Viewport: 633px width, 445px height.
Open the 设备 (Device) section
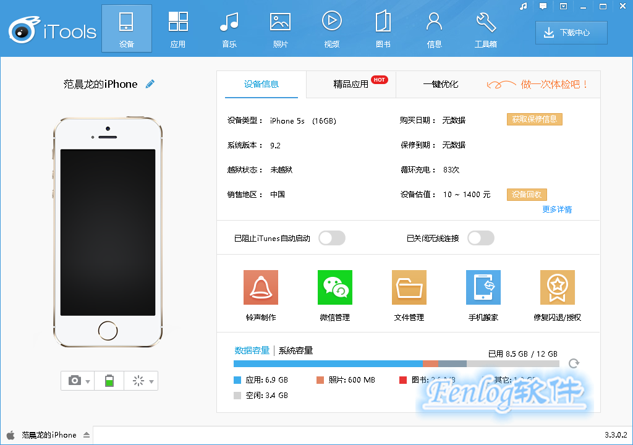point(126,28)
